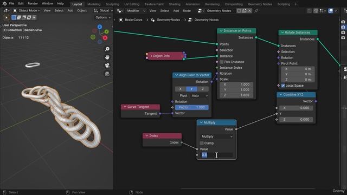Collapse the Curve Tangent node
347x195 pixels.
(125, 107)
